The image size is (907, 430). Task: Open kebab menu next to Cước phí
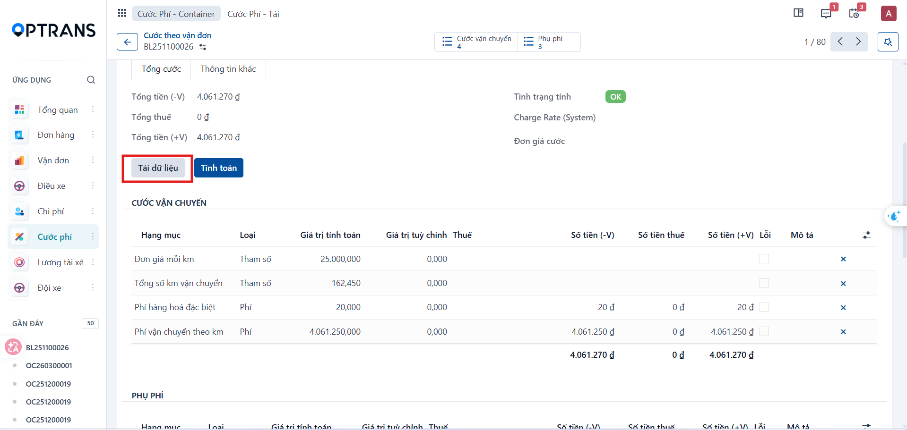click(x=93, y=236)
